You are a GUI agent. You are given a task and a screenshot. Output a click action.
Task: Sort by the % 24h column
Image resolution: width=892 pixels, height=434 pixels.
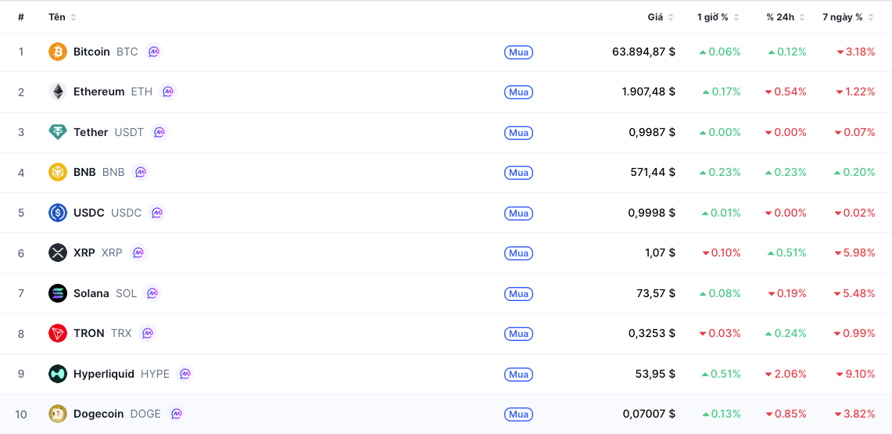pos(786,17)
